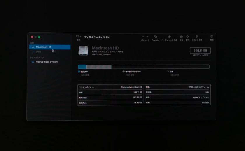Click the empty free segment of the storage bar
This screenshot has width=245, height=151.
tap(160, 67)
